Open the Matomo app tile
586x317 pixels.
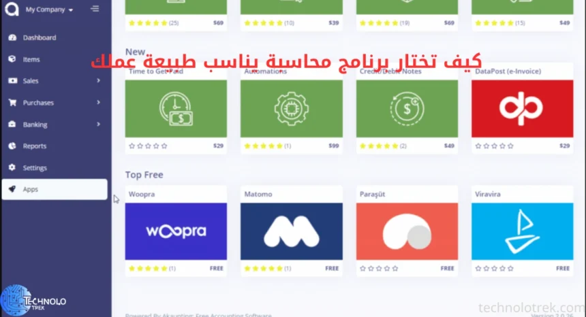291,231
